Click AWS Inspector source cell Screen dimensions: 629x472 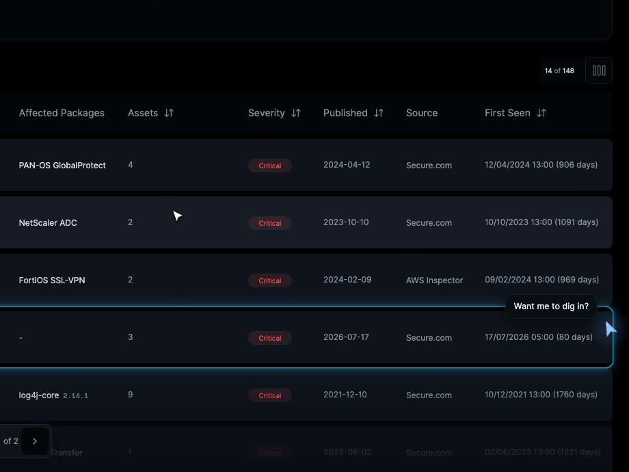pyautogui.click(x=434, y=280)
